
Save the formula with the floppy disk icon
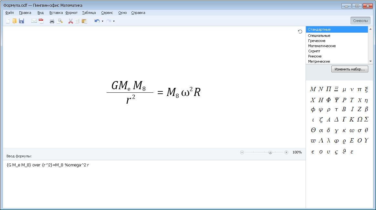pos(22,21)
